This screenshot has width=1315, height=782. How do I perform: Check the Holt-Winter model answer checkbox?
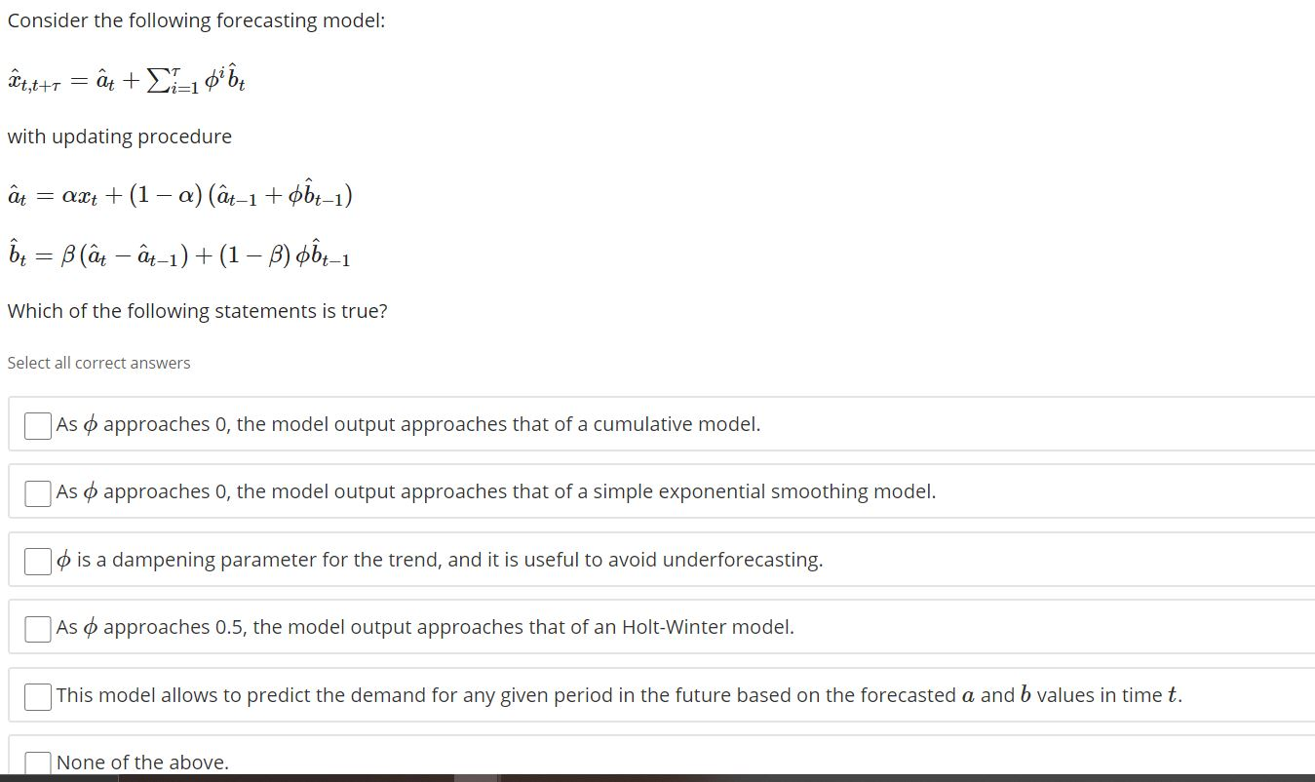(37, 627)
